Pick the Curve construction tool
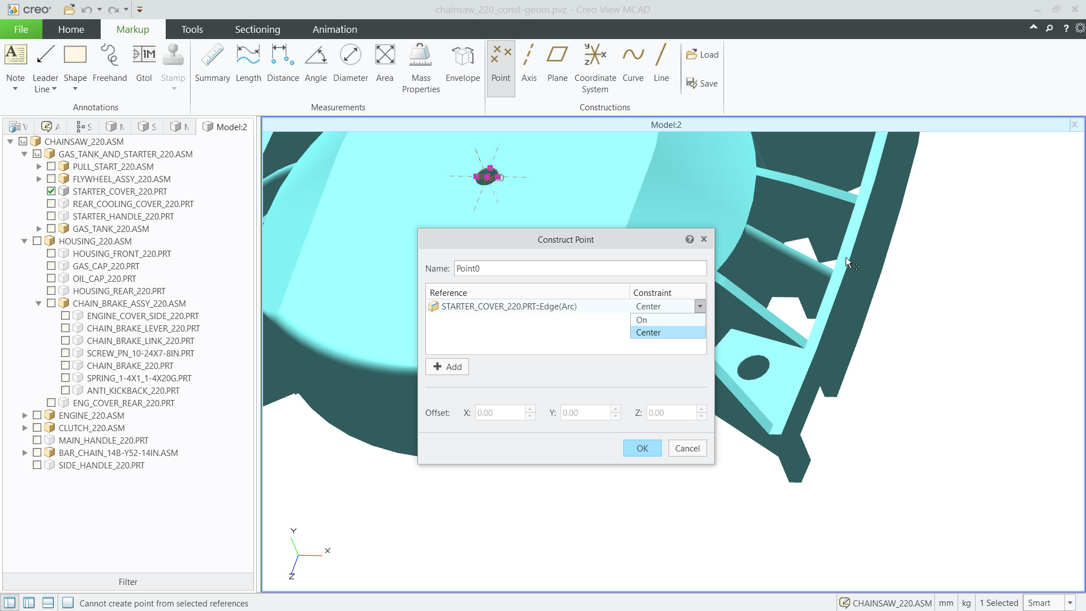Image resolution: width=1086 pixels, height=611 pixels. [x=633, y=63]
